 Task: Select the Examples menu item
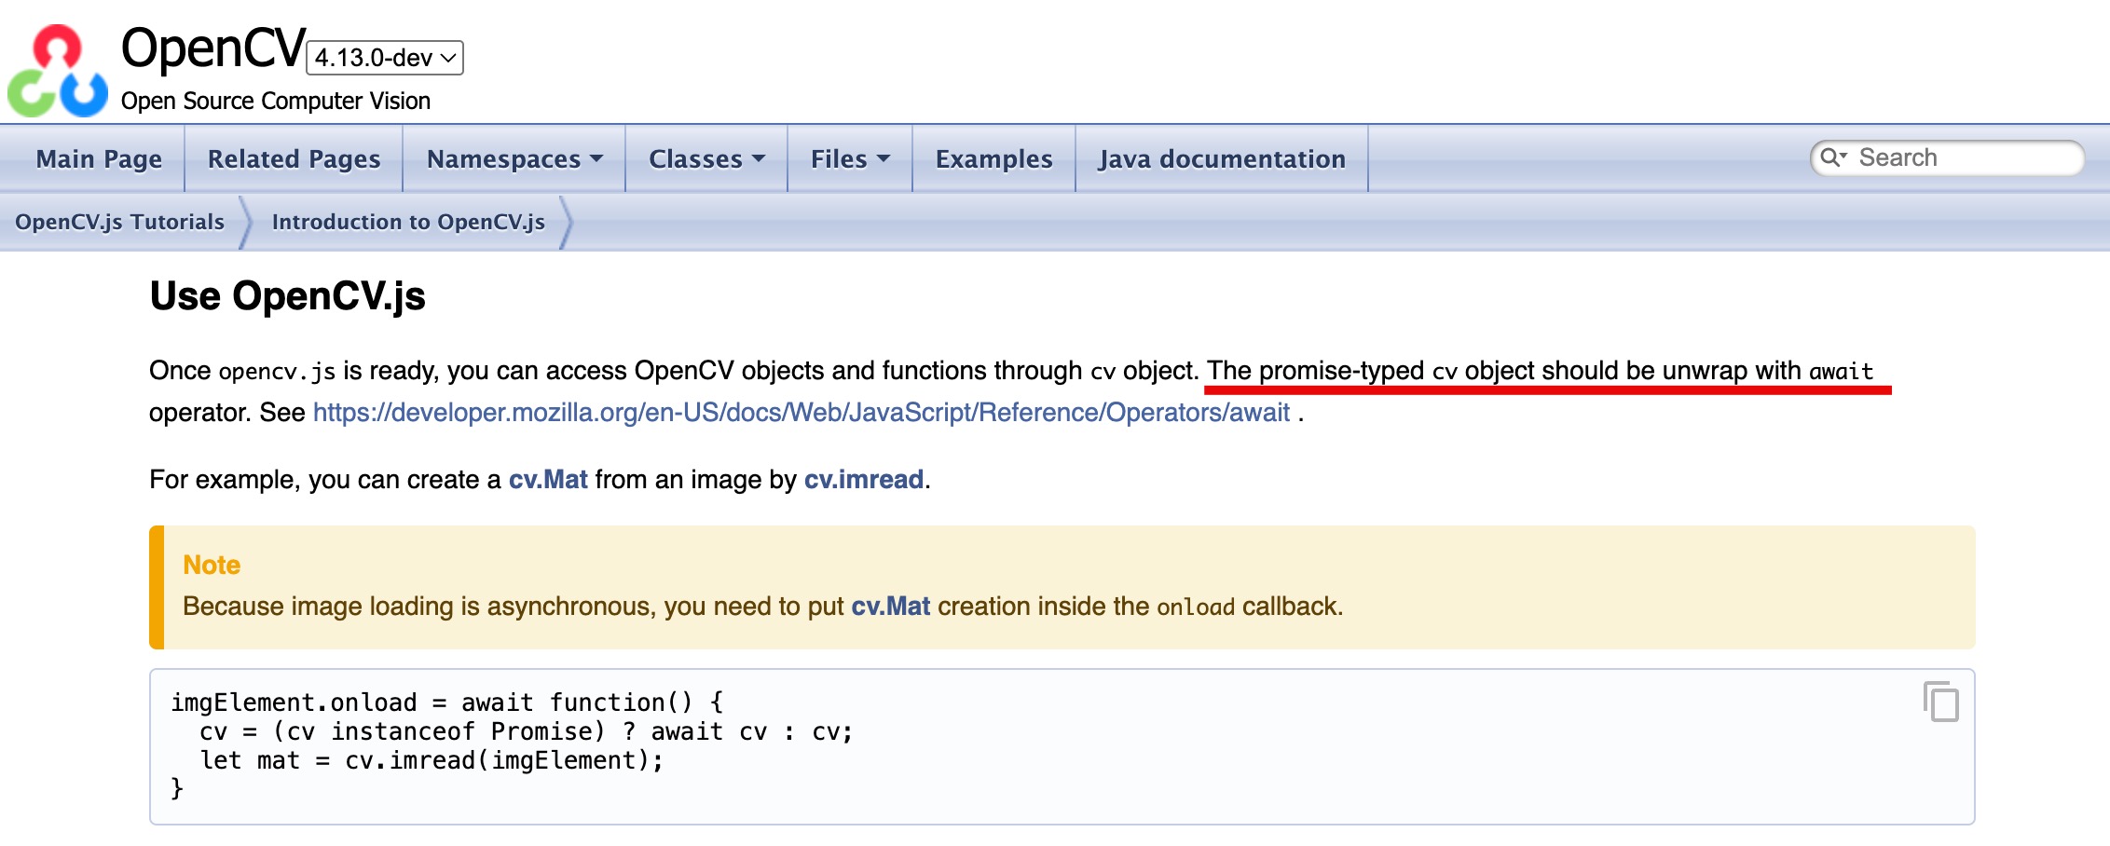[x=993, y=159]
